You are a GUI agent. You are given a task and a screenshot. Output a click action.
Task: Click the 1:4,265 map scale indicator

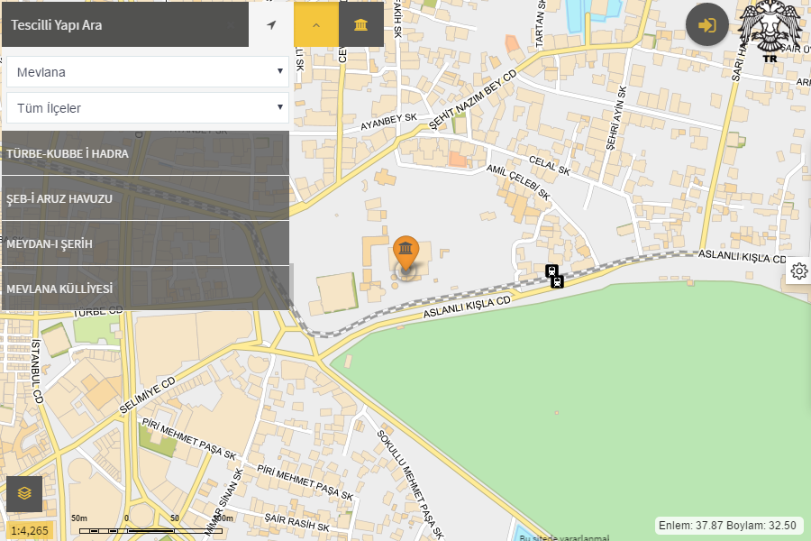(x=30, y=530)
